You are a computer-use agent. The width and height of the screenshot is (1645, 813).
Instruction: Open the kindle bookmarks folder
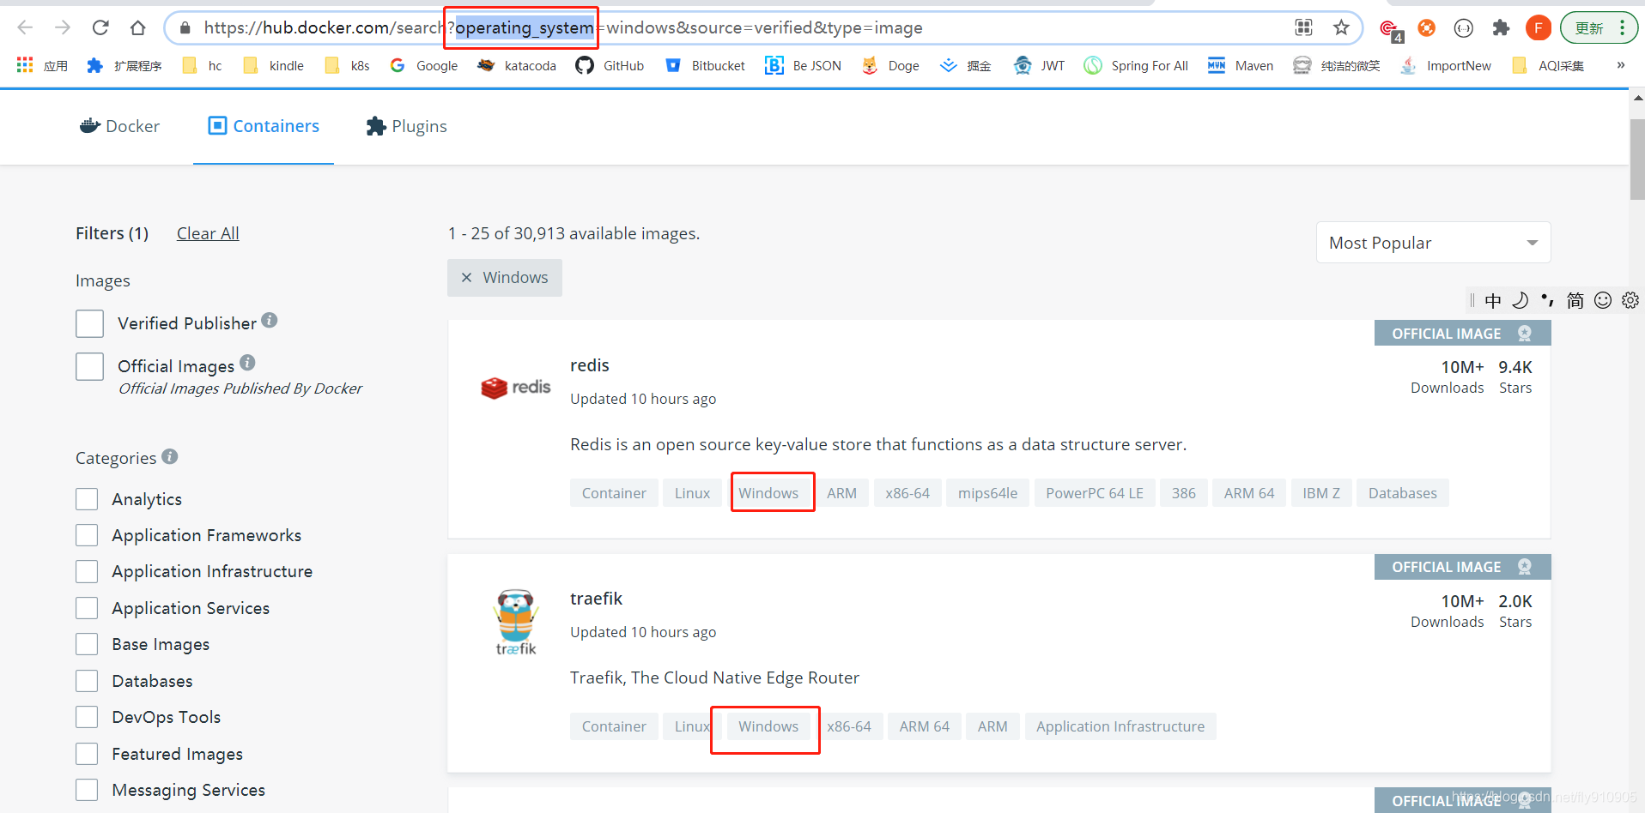tap(274, 65)
